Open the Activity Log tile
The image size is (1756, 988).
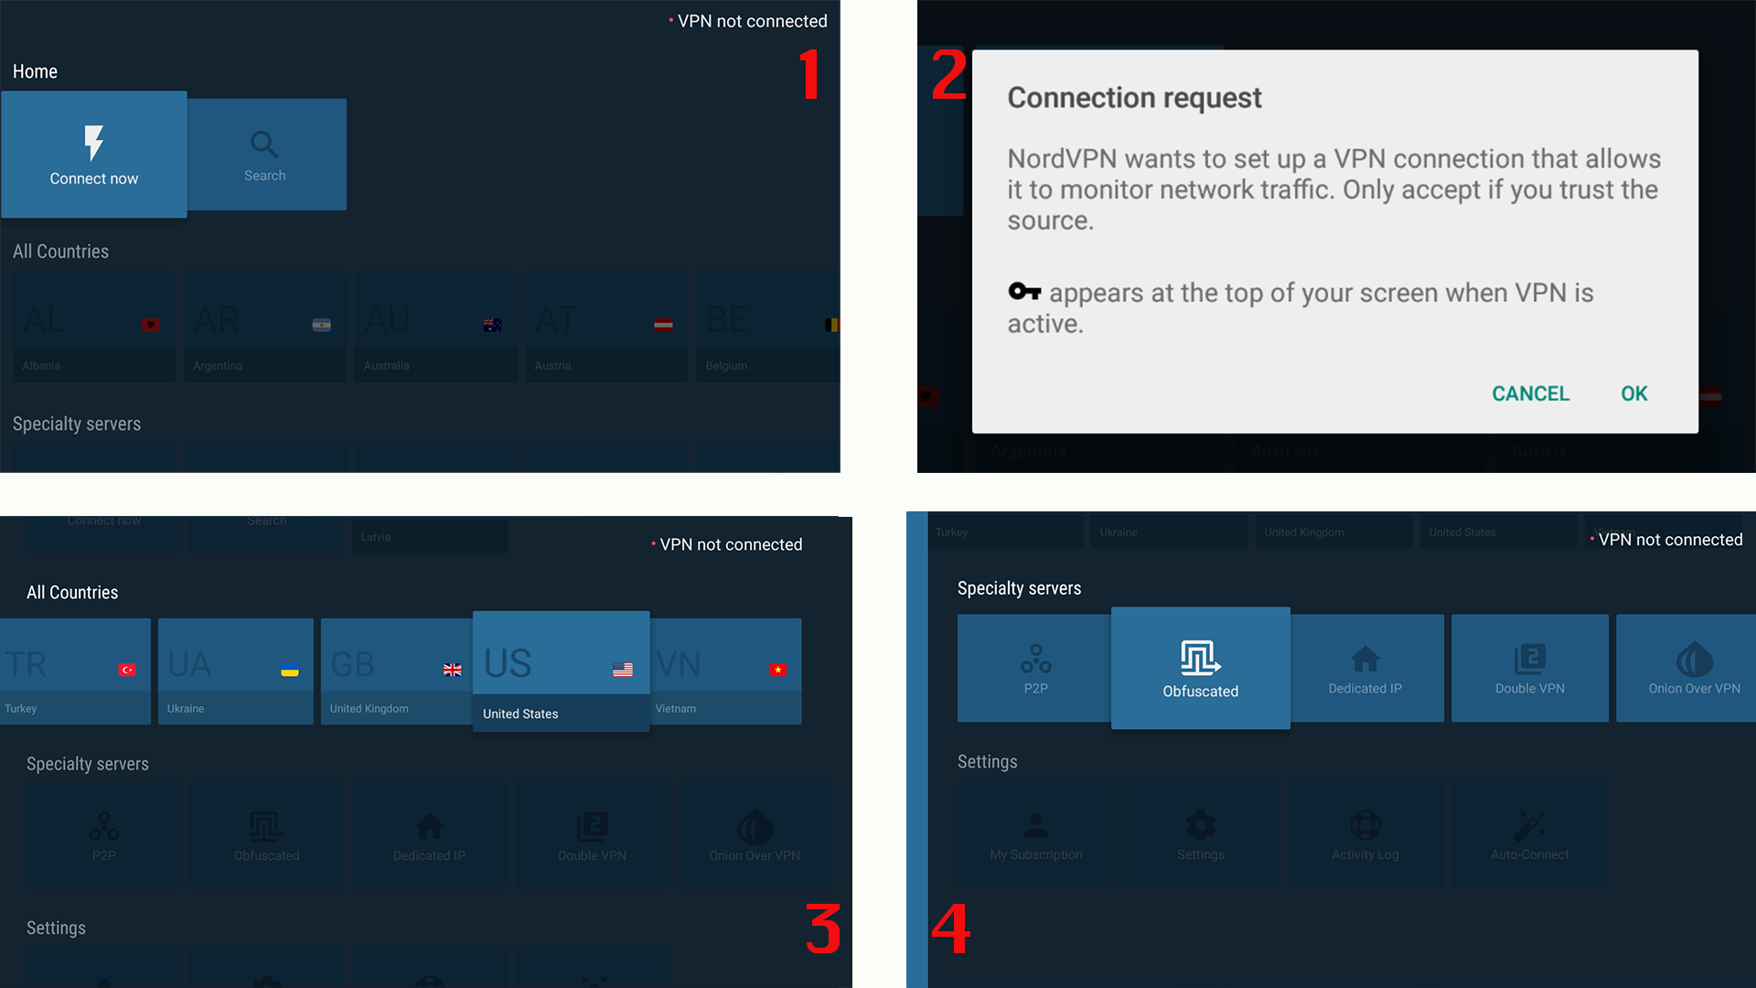pos(1365,834)
